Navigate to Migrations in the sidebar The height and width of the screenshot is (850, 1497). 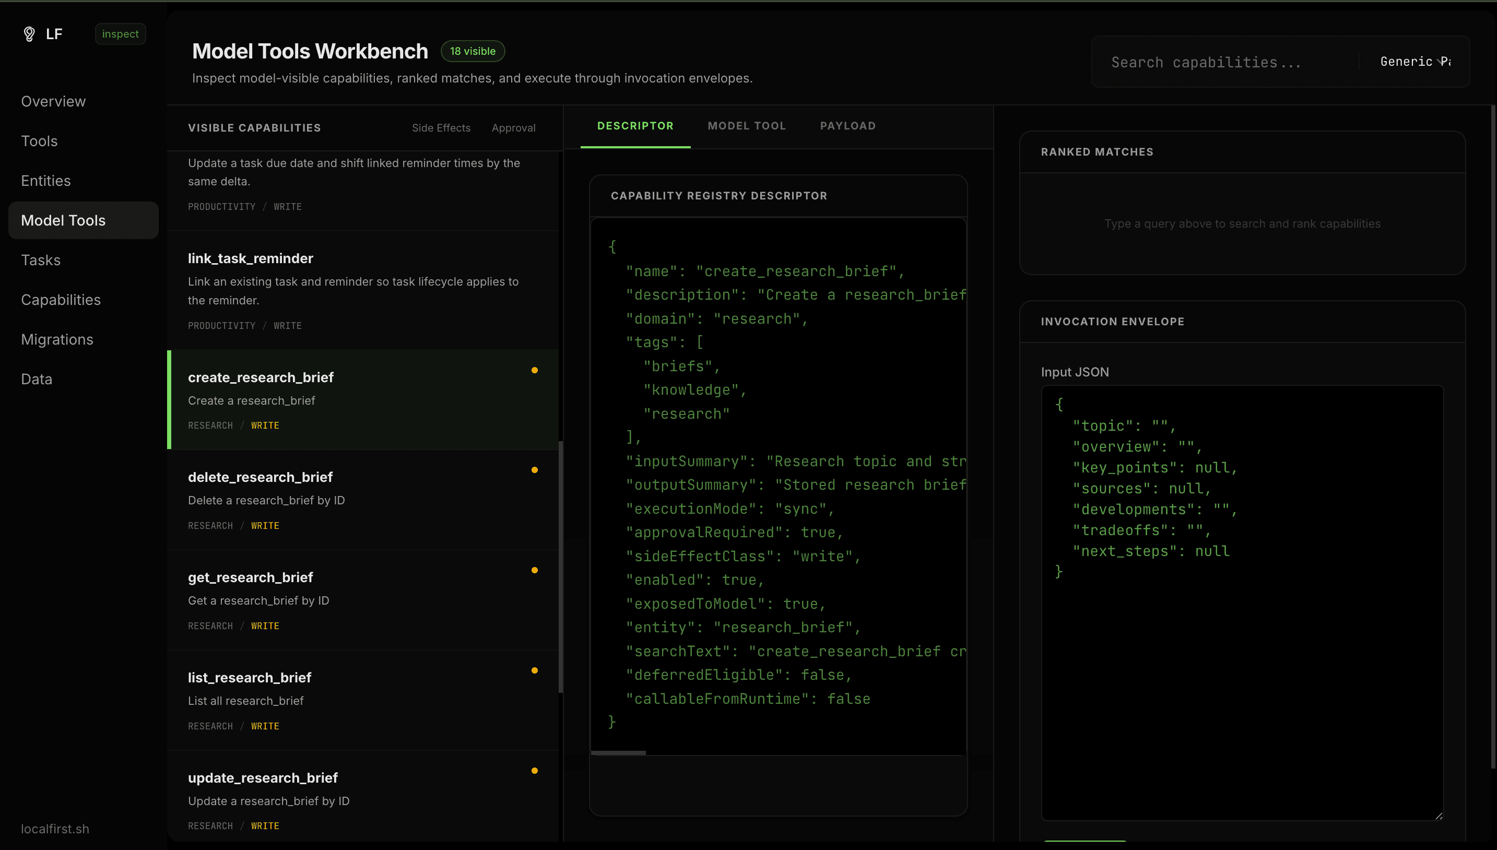coord(56,339)
